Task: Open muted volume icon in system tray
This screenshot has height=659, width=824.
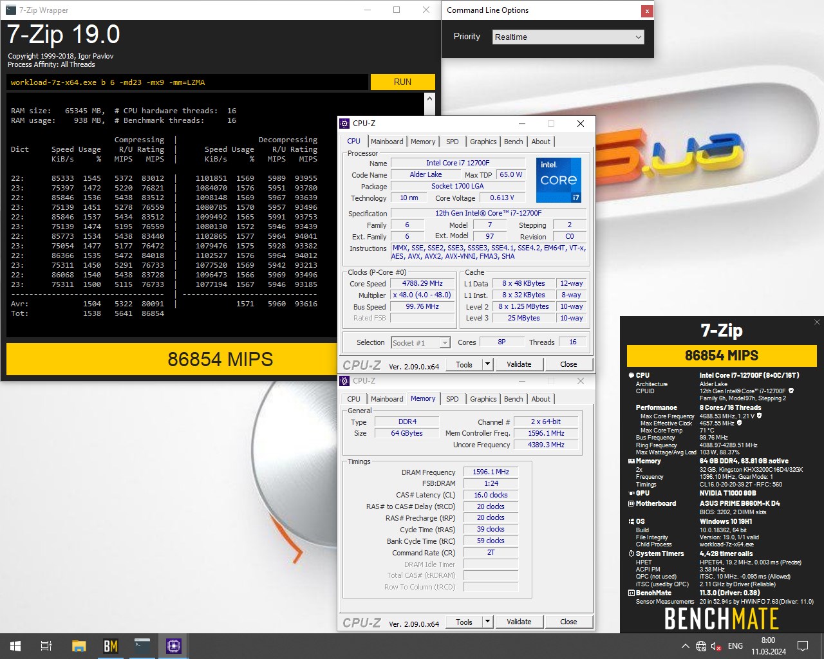Action: click(x=716, y=646)
